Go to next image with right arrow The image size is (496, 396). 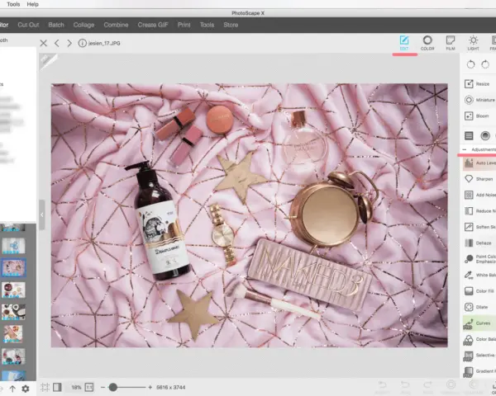[69, 43]
